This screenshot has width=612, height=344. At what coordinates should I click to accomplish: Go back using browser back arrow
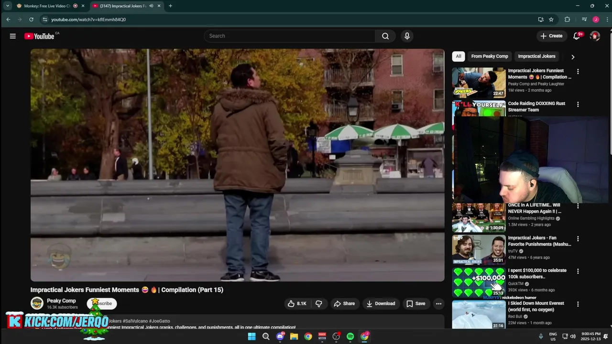pos(8,20)
